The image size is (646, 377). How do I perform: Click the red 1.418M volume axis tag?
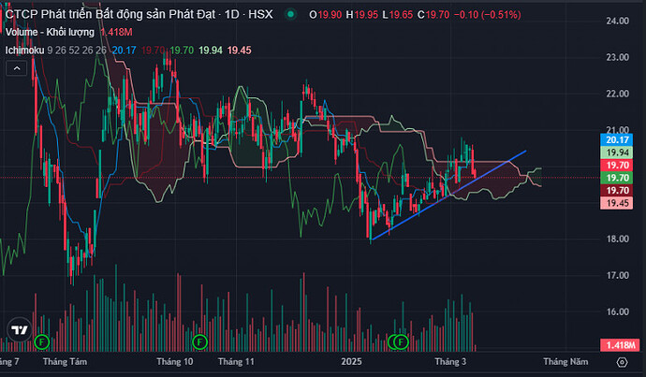[x=620, y=345]
